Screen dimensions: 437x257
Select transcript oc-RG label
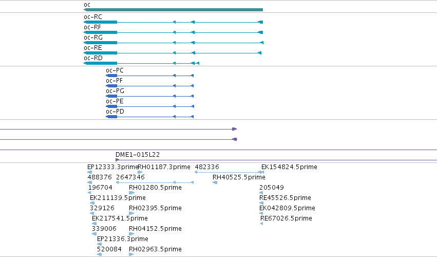pos(93,38)
